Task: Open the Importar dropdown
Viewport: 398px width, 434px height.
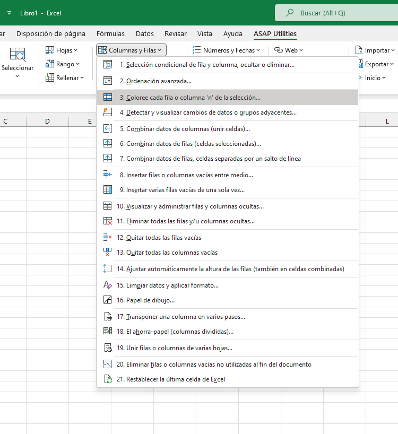Action: tap(375, 50)
